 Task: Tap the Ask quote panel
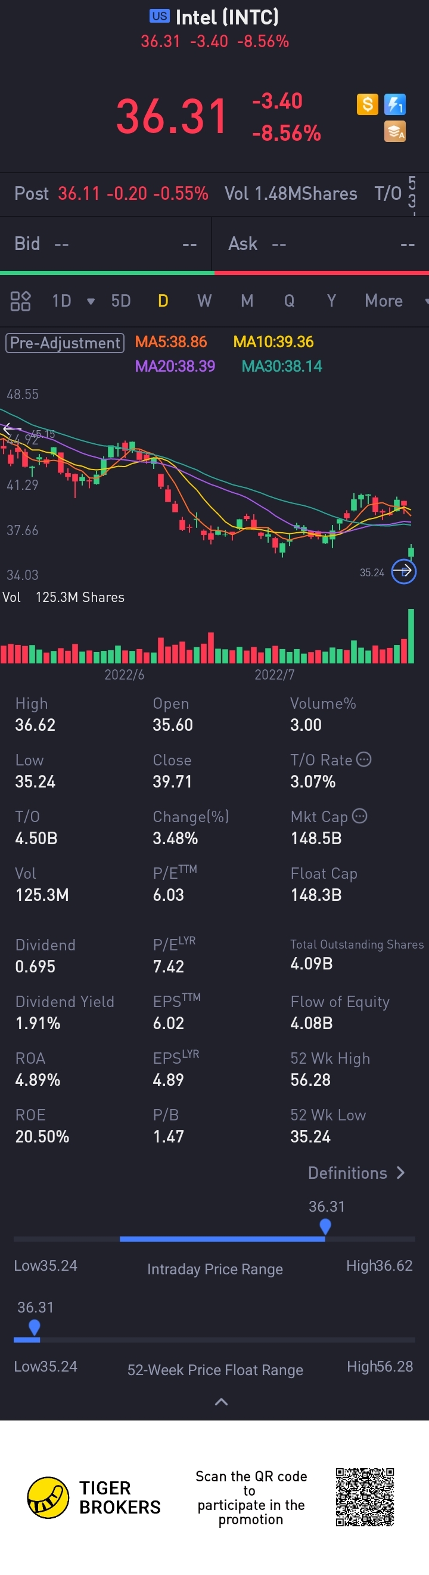[x=322, y=244]
